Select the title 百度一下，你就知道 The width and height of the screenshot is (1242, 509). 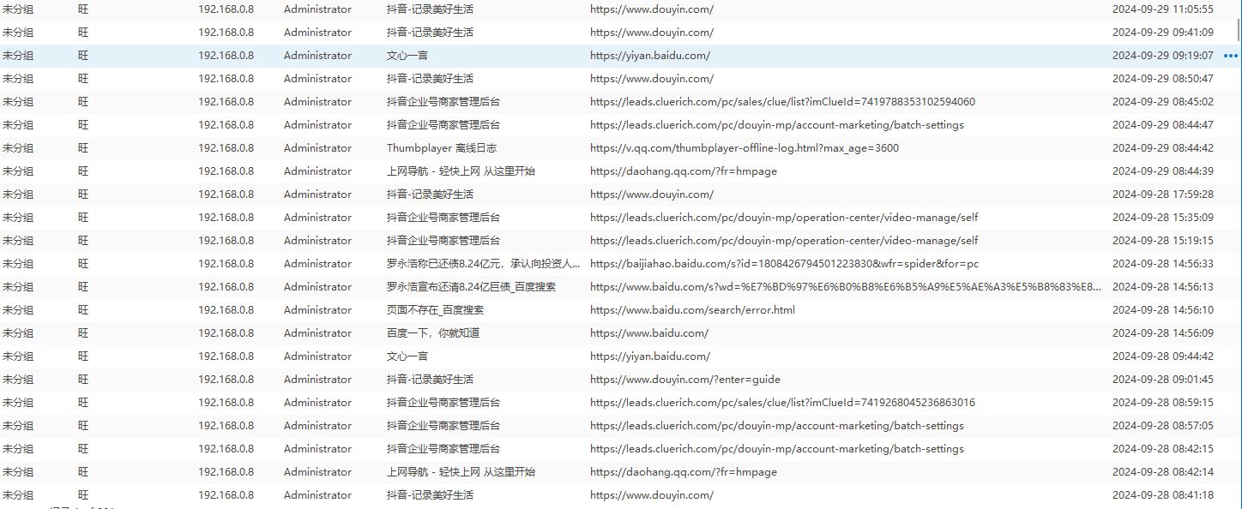pos(435,333)
